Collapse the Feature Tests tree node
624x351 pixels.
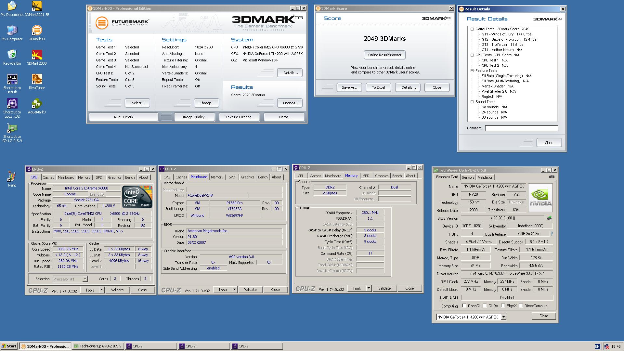point(472,71)
